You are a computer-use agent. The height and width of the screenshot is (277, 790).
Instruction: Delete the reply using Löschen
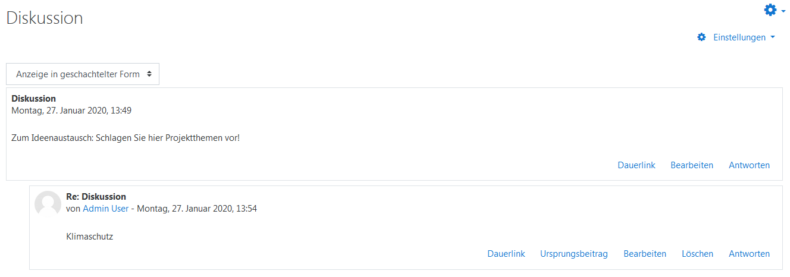pyautogui.click(x=697, y=254)
